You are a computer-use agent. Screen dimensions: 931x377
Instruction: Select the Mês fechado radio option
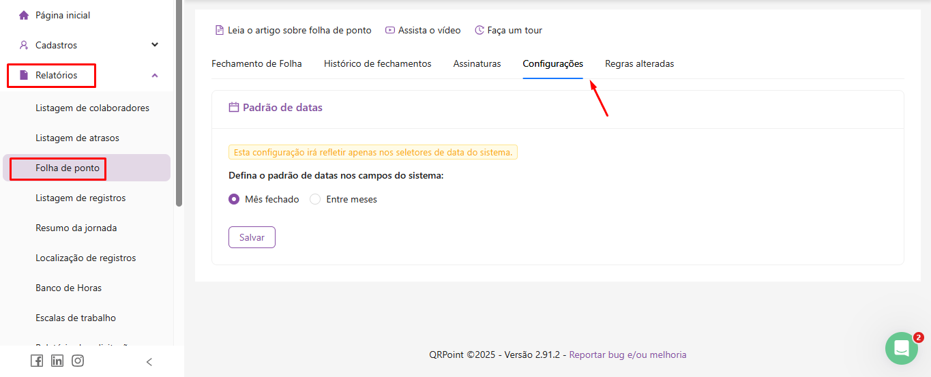(234, 200)
